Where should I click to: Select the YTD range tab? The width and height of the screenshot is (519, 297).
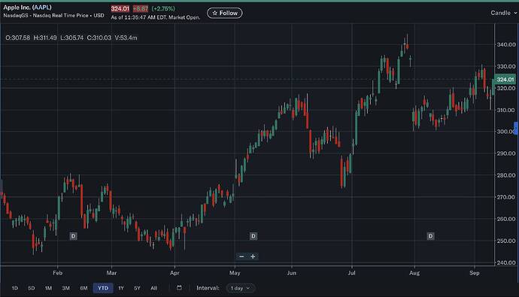tap(103, 288)
